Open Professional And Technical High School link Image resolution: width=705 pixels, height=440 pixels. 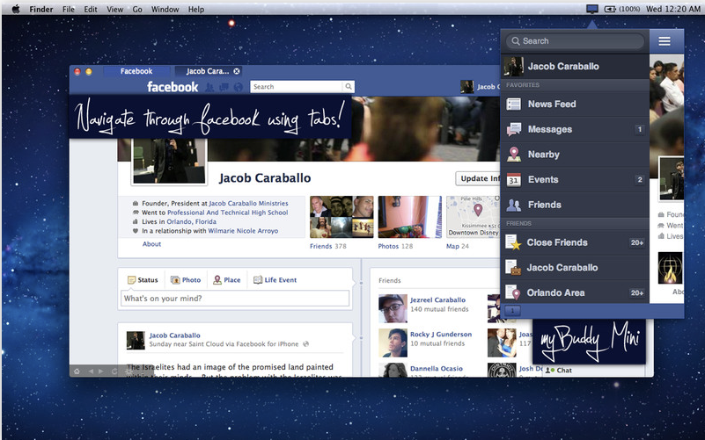click(227, 213)
